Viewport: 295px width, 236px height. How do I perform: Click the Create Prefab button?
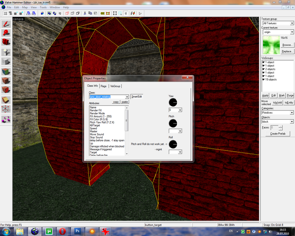click(278, 134)
